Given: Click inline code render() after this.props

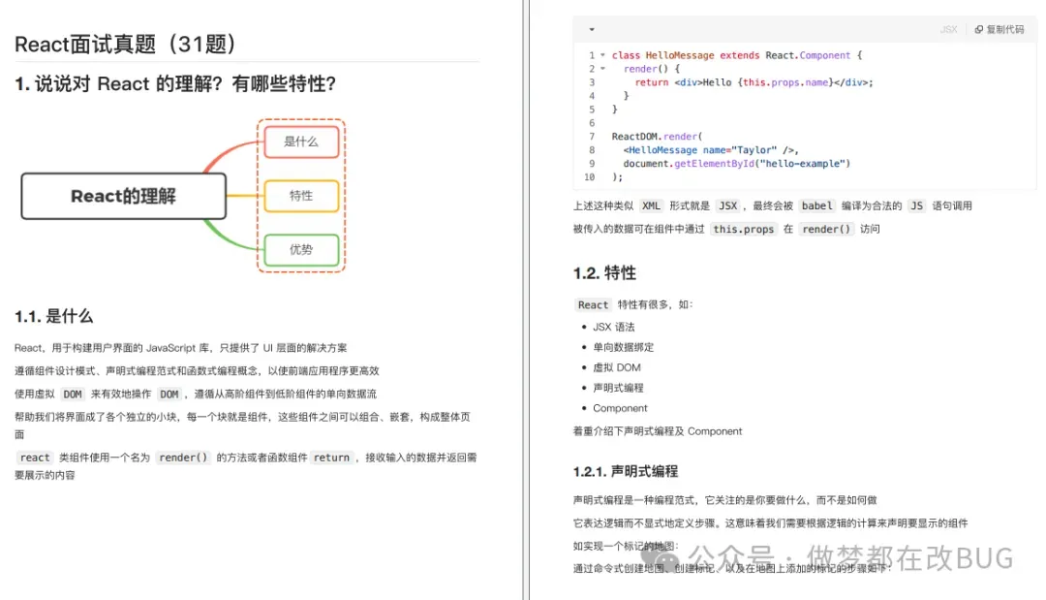Looking at the screenshot, I should click(826, 229).
